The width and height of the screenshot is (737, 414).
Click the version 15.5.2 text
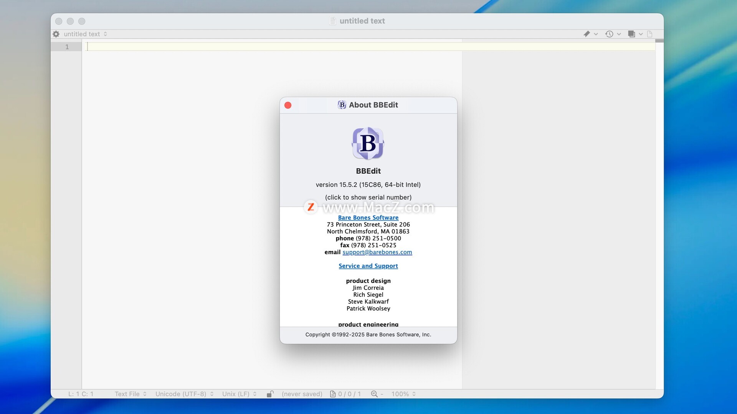click(368, 185)
